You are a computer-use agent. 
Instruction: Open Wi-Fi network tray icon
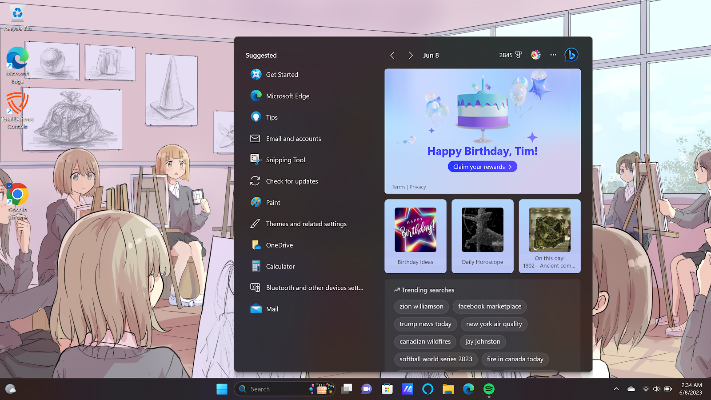(646, 389)
